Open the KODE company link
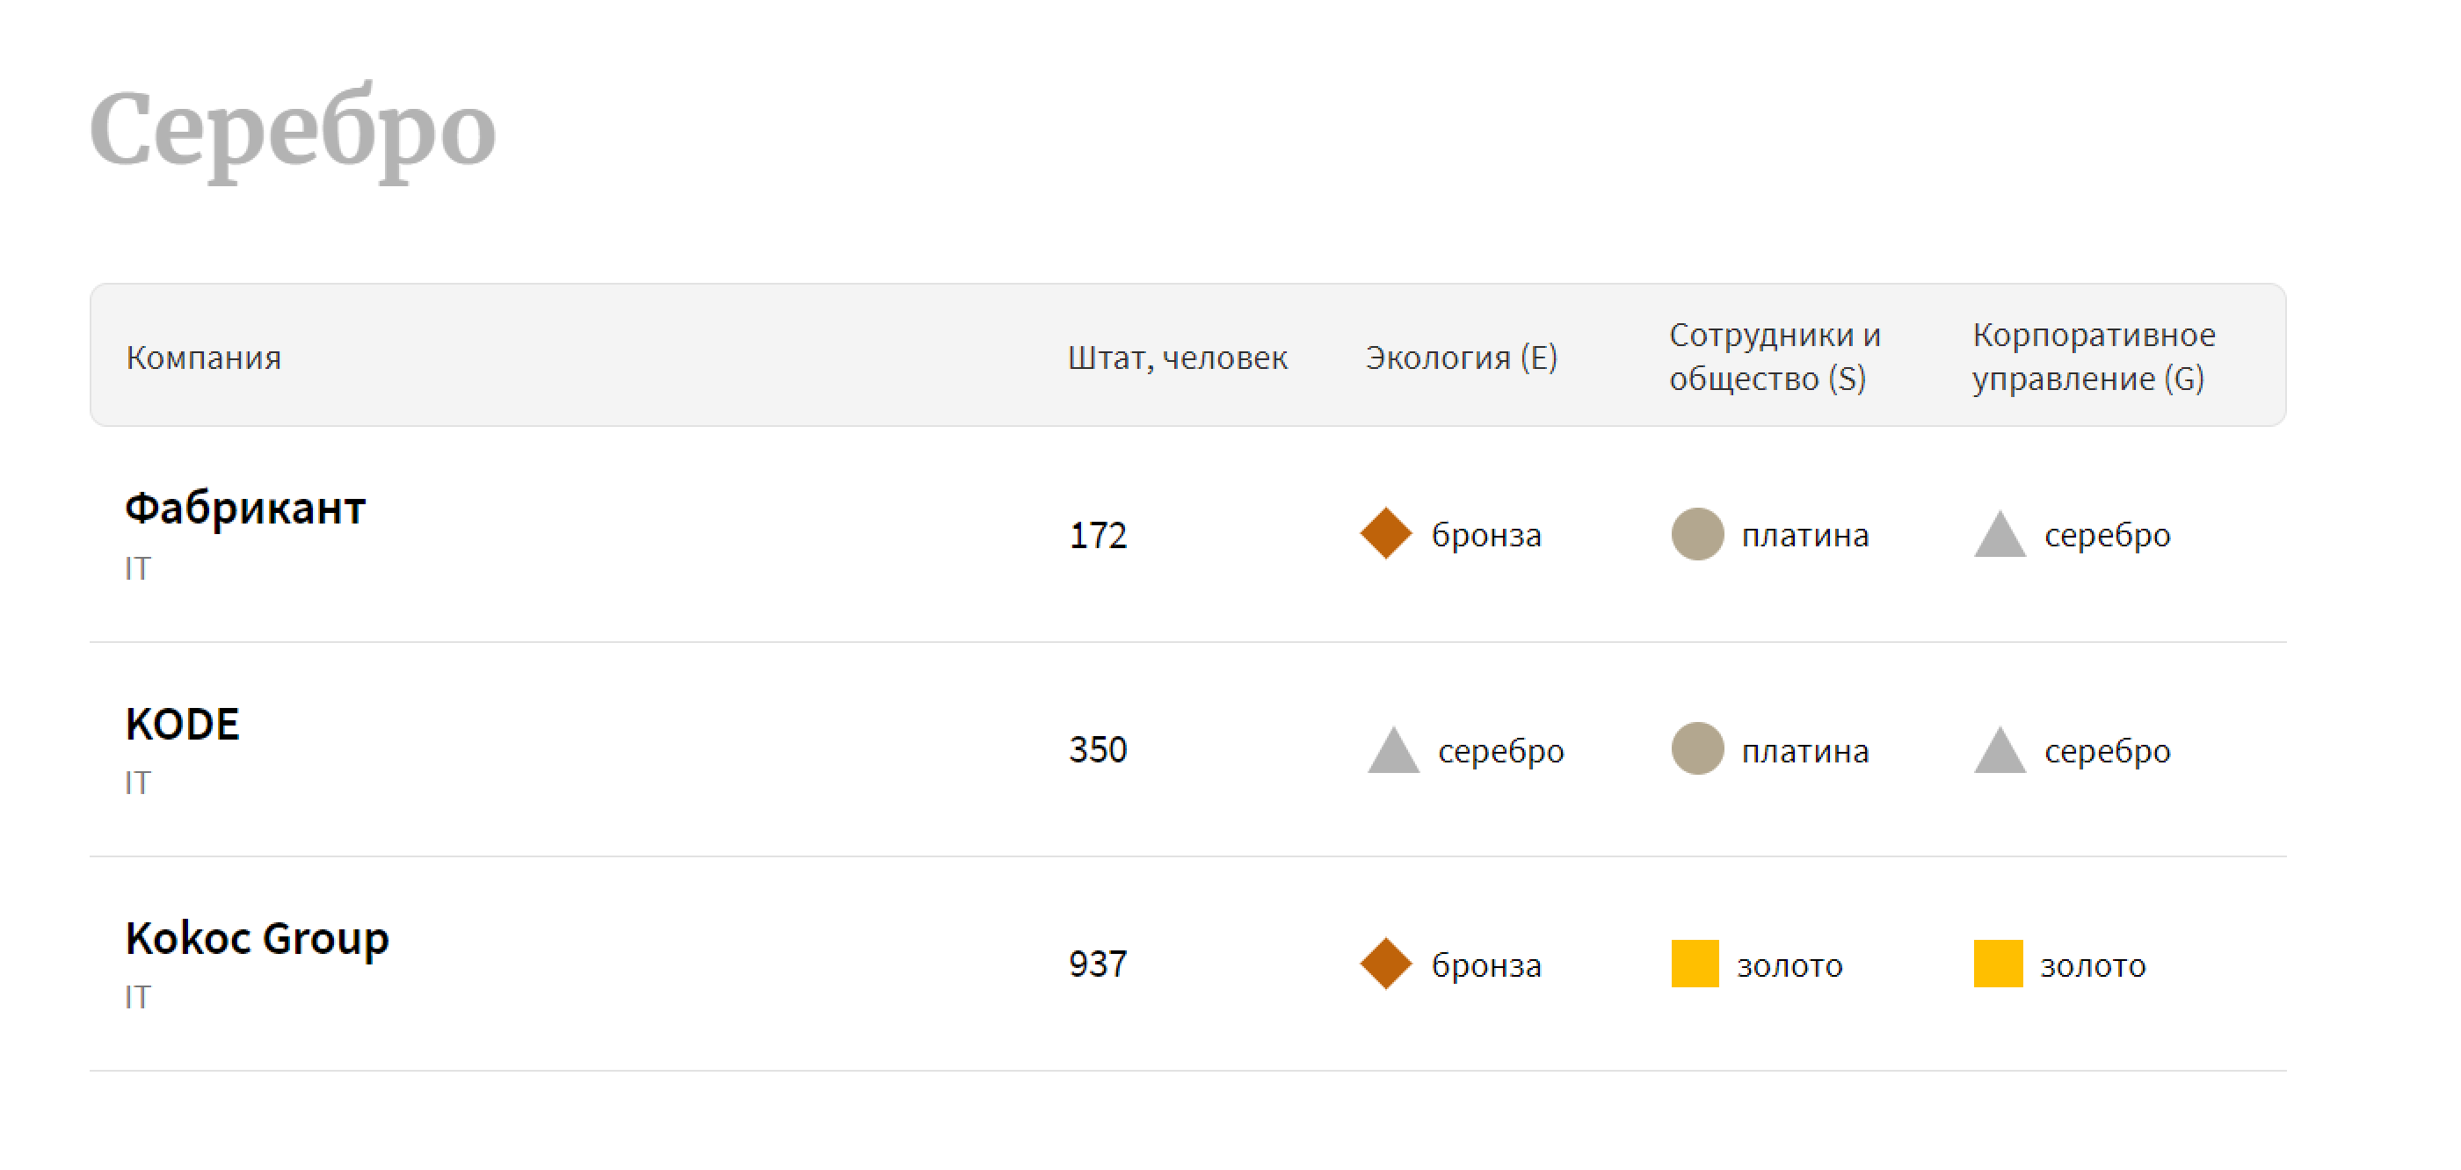This screenshot has height=1170, width=2461. tap(182, 724)
